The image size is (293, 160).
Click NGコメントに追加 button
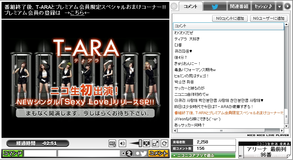tap(230, 18)
